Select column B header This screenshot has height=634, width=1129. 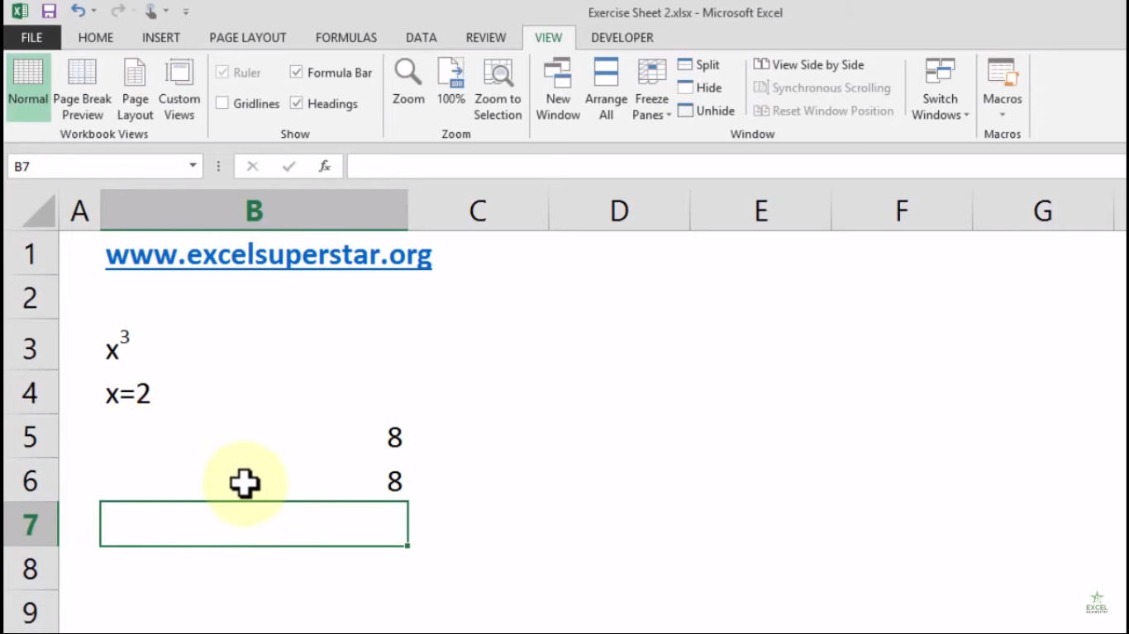pos(254,211)
